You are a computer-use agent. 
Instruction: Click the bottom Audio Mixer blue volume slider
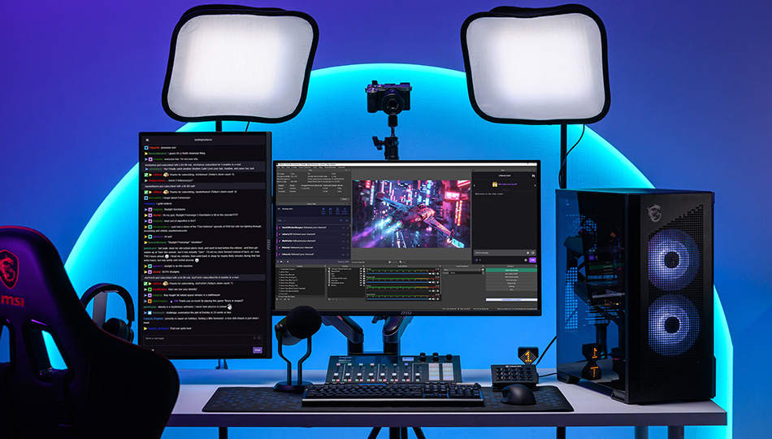point(397,299)
